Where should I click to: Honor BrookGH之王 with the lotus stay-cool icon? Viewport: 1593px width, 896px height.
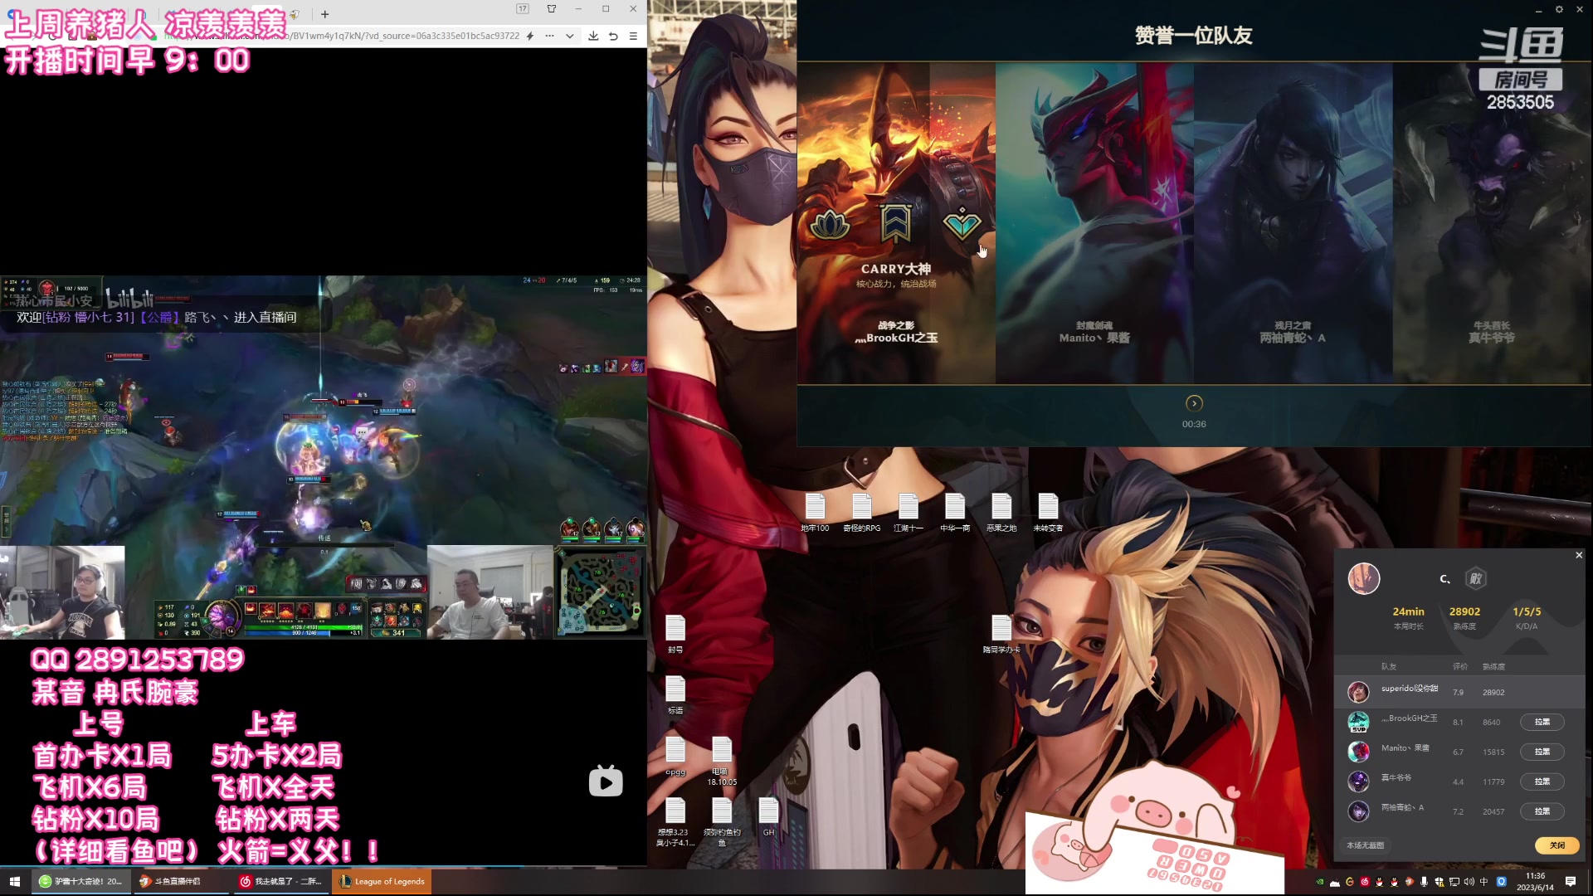(x=830, y=224)
